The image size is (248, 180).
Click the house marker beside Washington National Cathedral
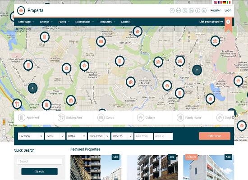click(84, 66)
